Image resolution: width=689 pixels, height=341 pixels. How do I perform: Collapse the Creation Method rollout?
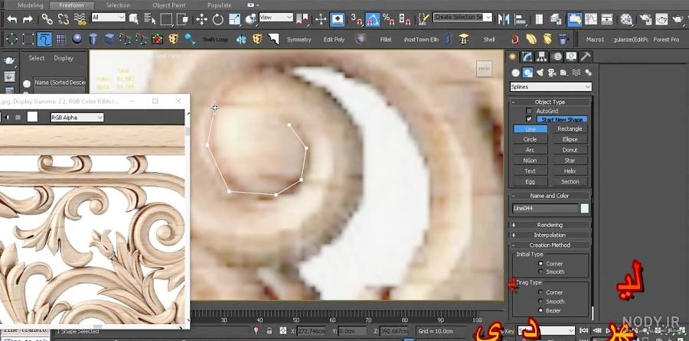(x=550, y=245)
